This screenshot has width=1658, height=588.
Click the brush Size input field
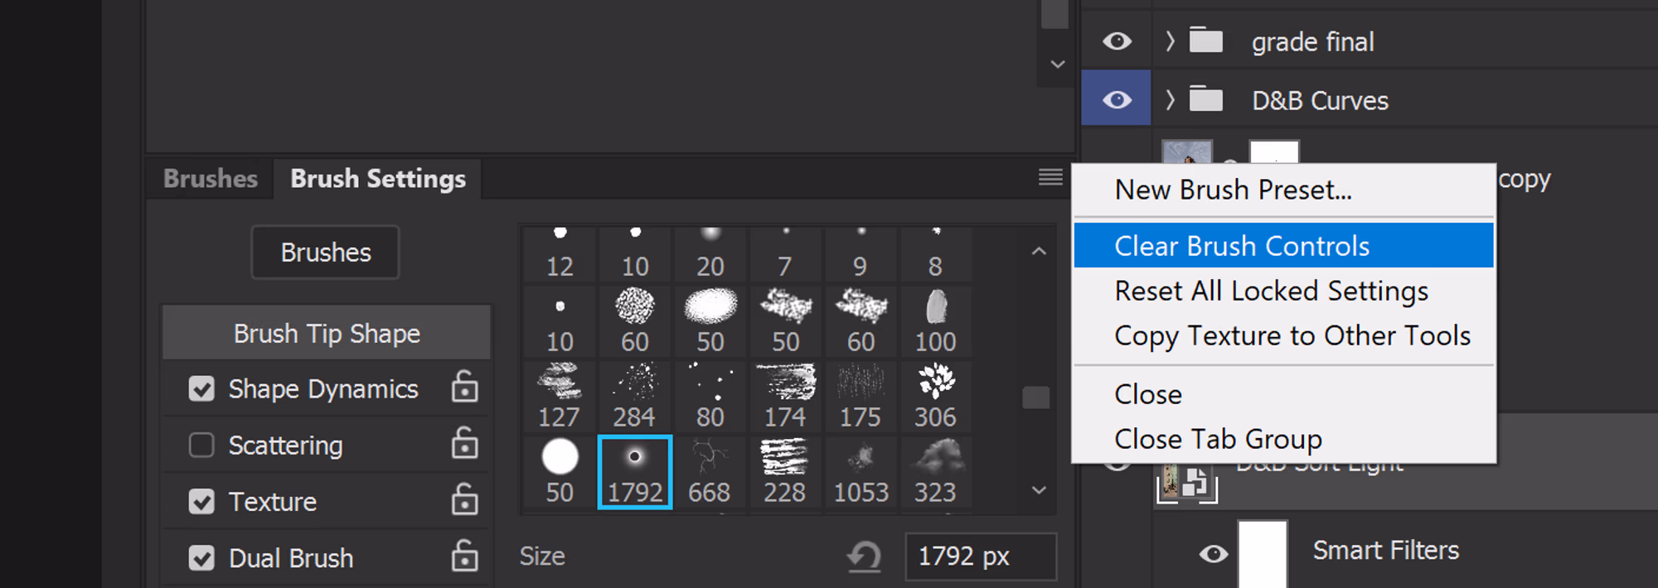click(980, 557)
